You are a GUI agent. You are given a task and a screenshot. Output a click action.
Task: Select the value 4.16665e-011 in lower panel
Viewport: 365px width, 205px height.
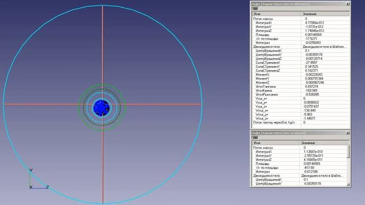[x=313, y=159]
